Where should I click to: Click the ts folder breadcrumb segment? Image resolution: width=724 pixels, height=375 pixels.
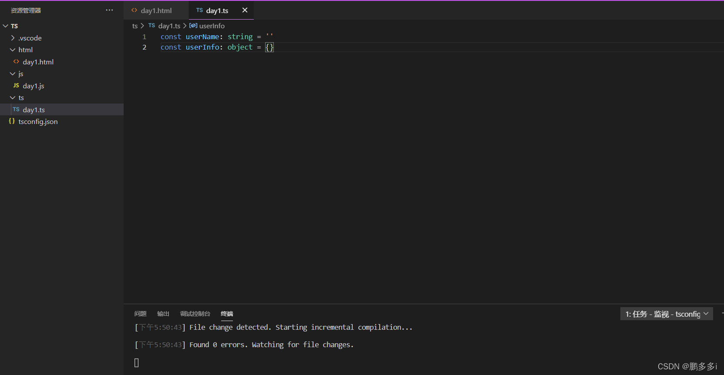tap(135, 26)
